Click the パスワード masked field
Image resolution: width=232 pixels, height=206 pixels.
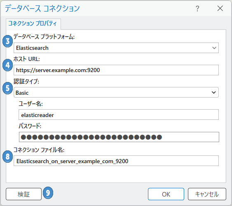tap(119, 137)
